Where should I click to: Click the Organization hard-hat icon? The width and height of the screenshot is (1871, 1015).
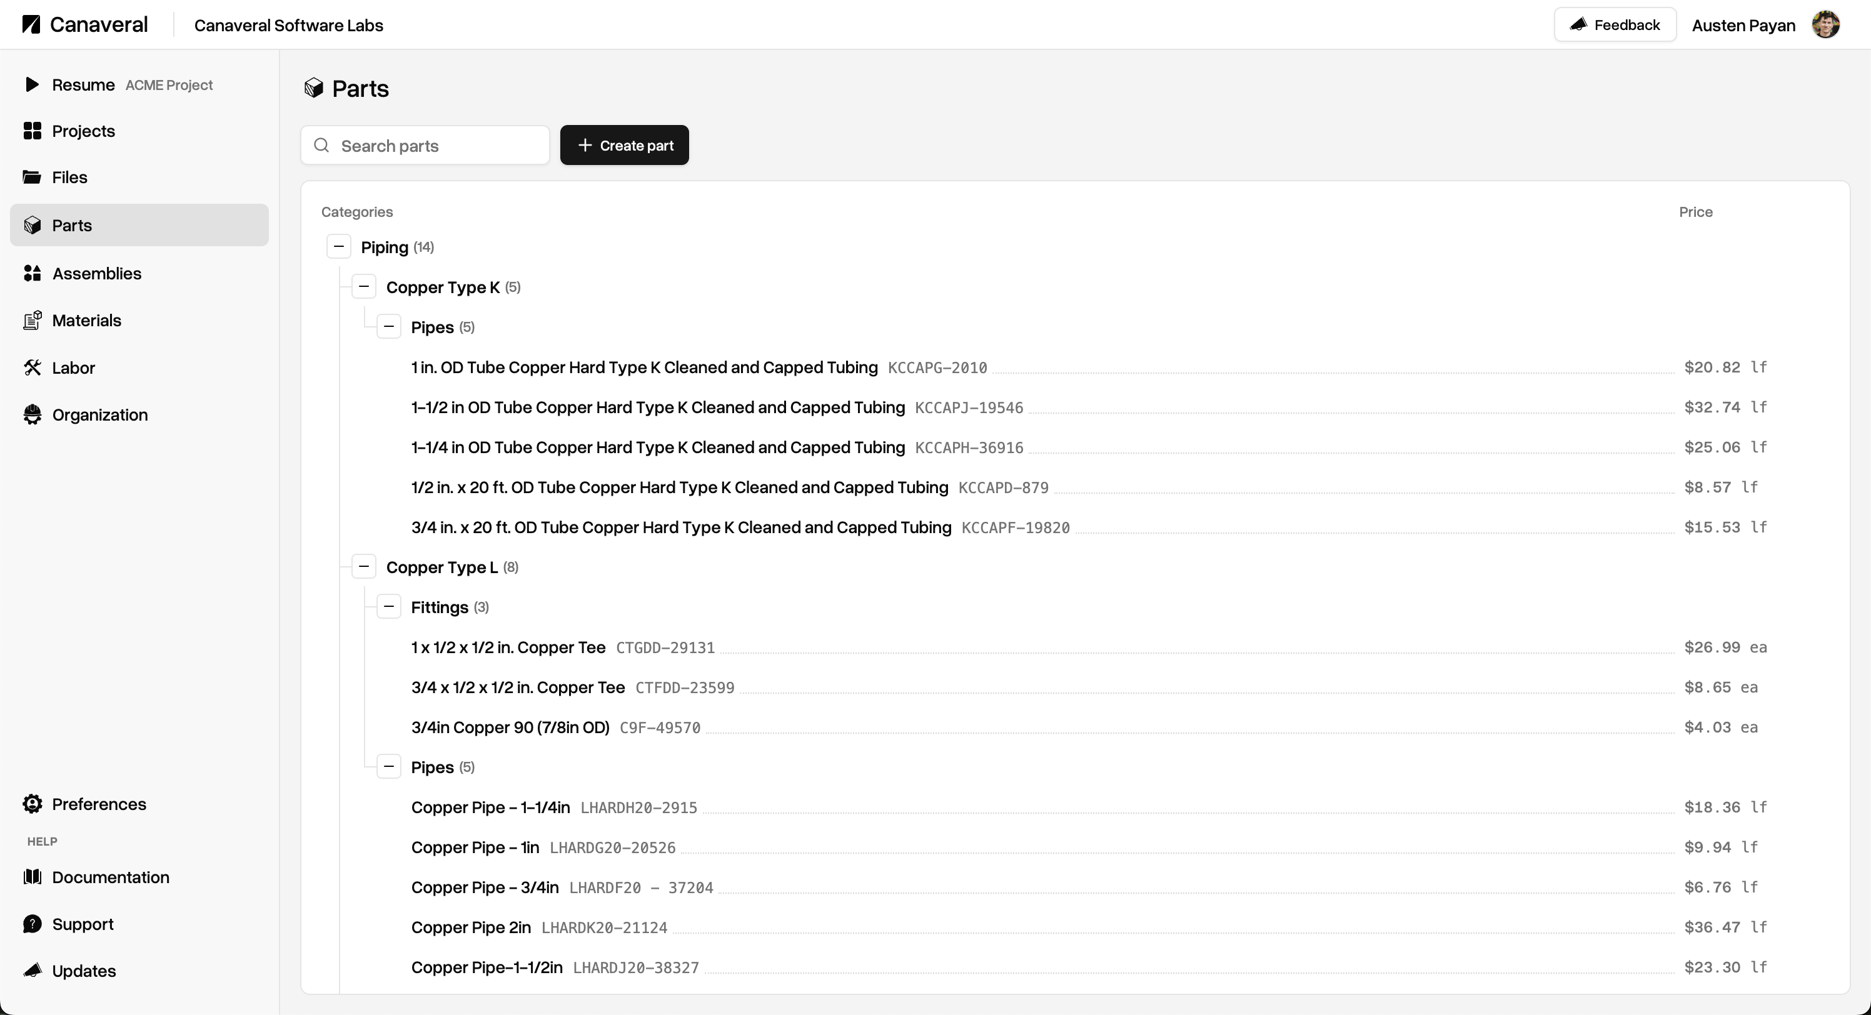pos(32,414)
